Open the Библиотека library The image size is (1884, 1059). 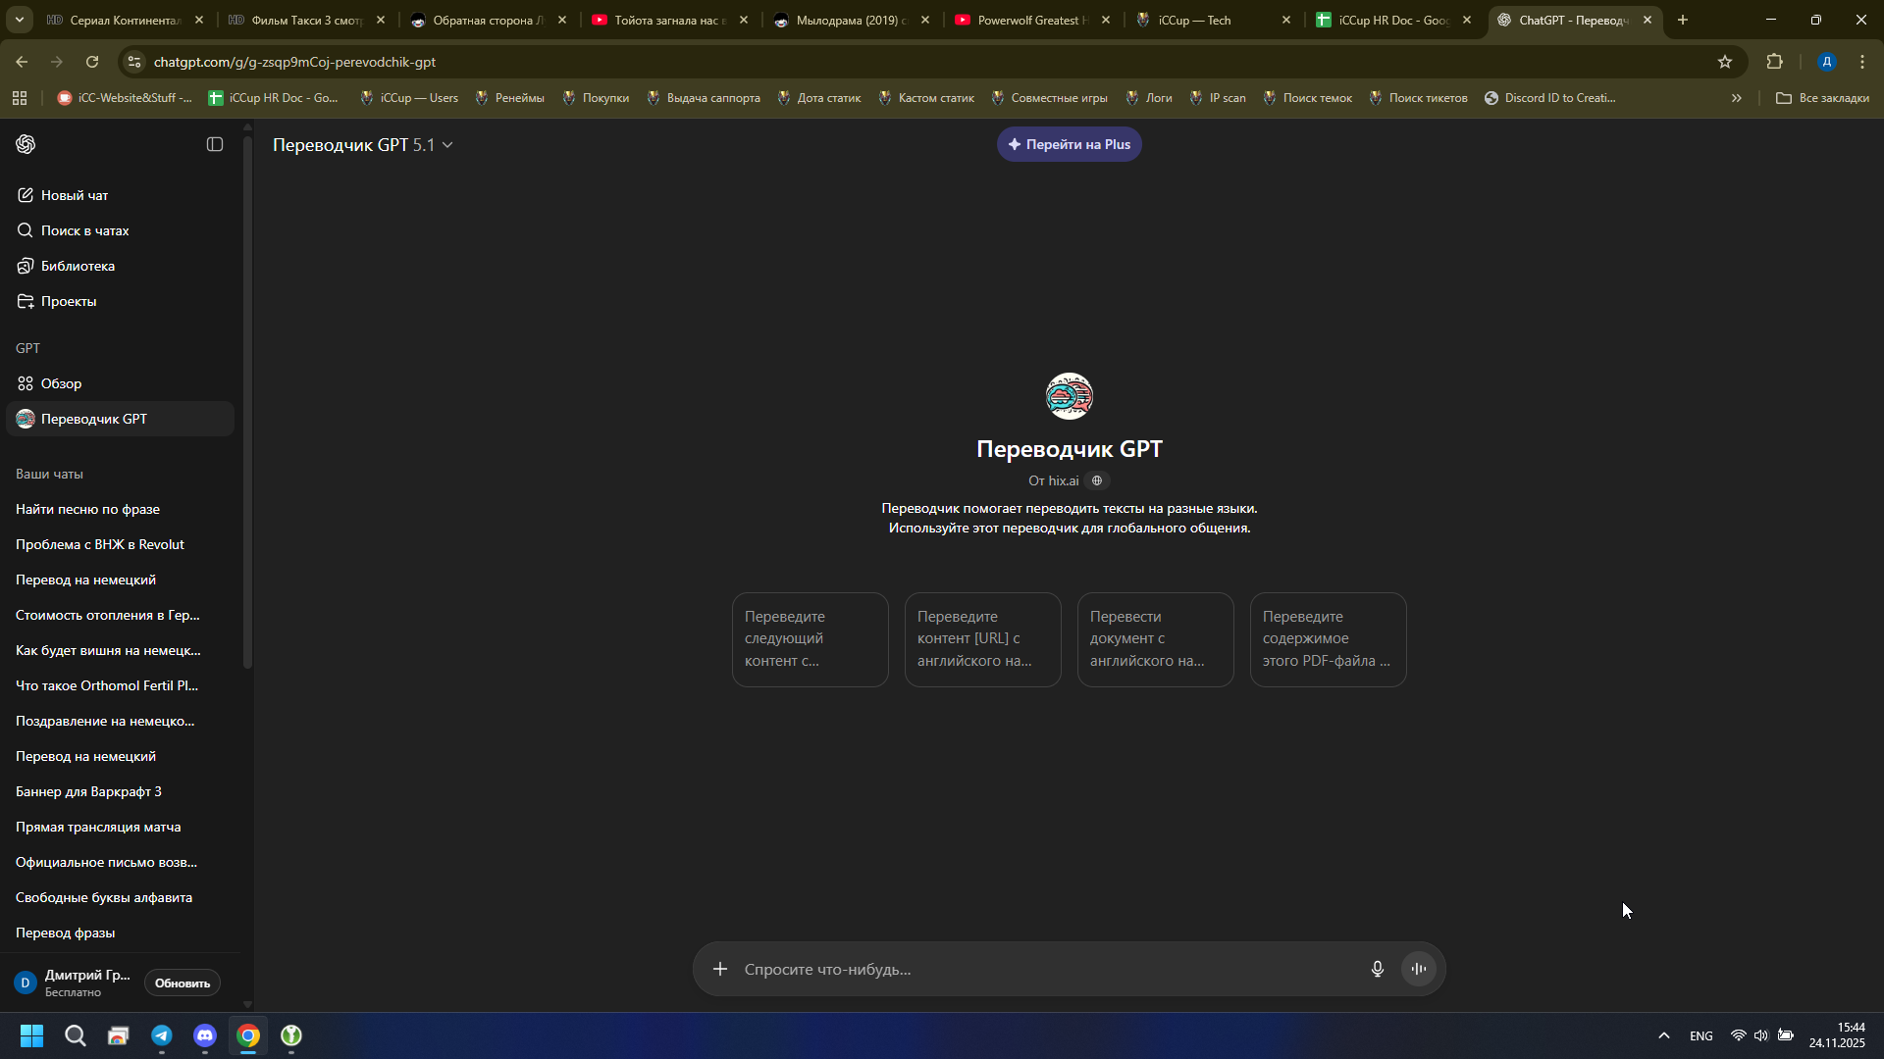point(78,266)
